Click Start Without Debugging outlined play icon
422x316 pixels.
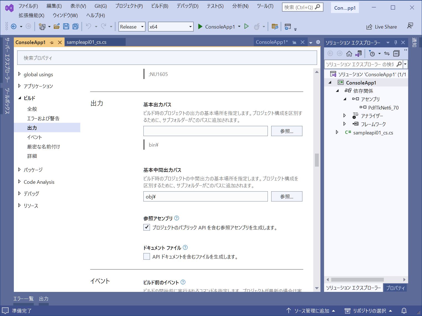click(x=246, y=27)
